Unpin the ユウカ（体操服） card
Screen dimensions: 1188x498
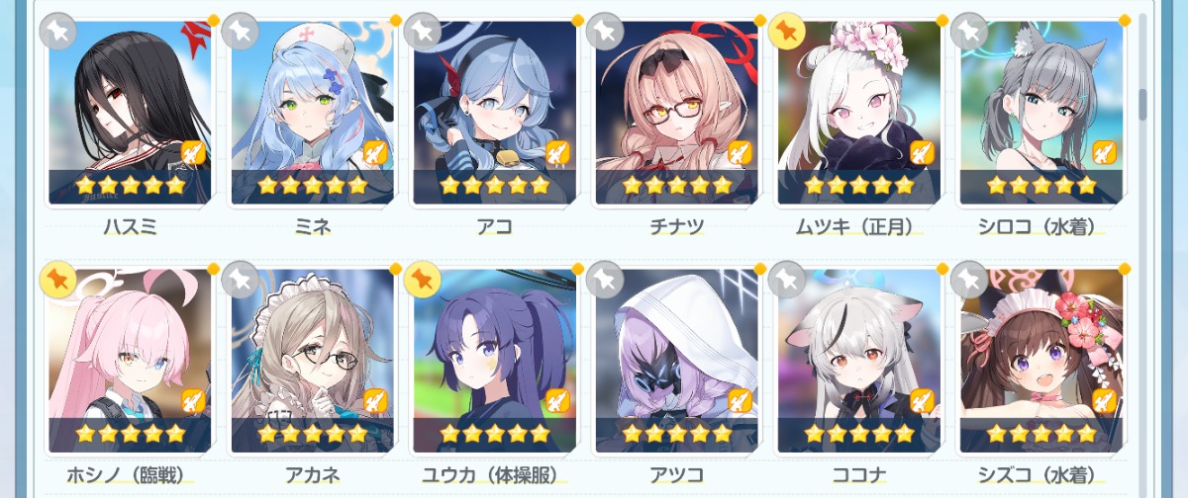[422, 281]
